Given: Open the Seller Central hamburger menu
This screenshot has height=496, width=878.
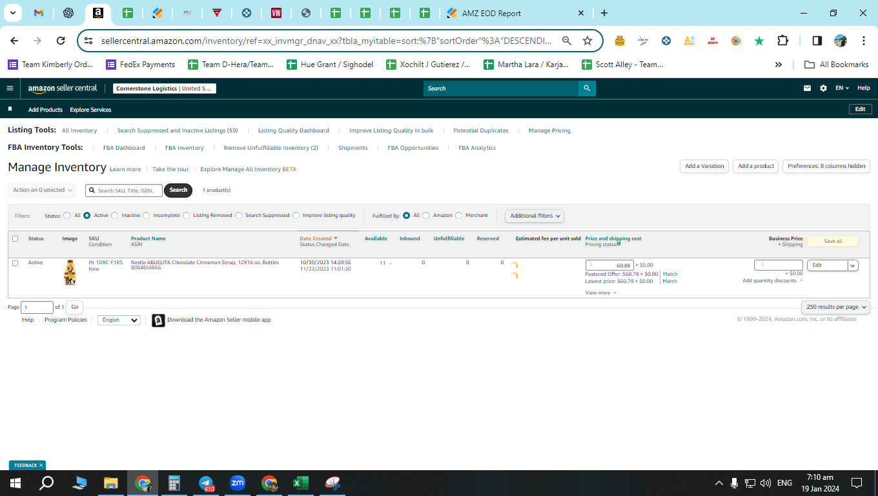Looking at the screenshot, I should [10, 88].
